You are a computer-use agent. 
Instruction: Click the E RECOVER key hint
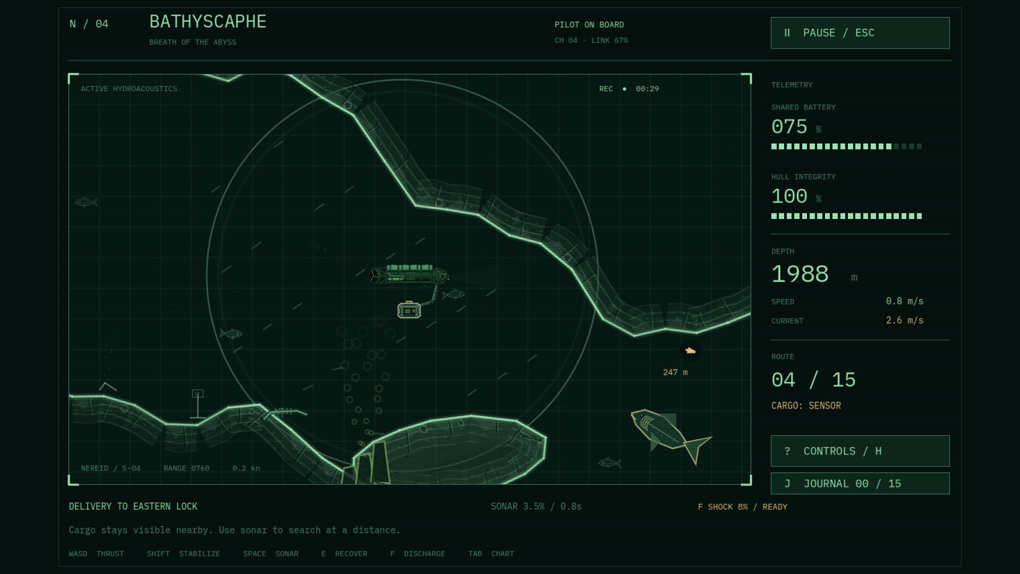(x=344, y=554)
